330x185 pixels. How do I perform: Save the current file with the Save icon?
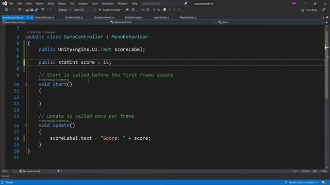pyautogui.click(x=31, y=10)
